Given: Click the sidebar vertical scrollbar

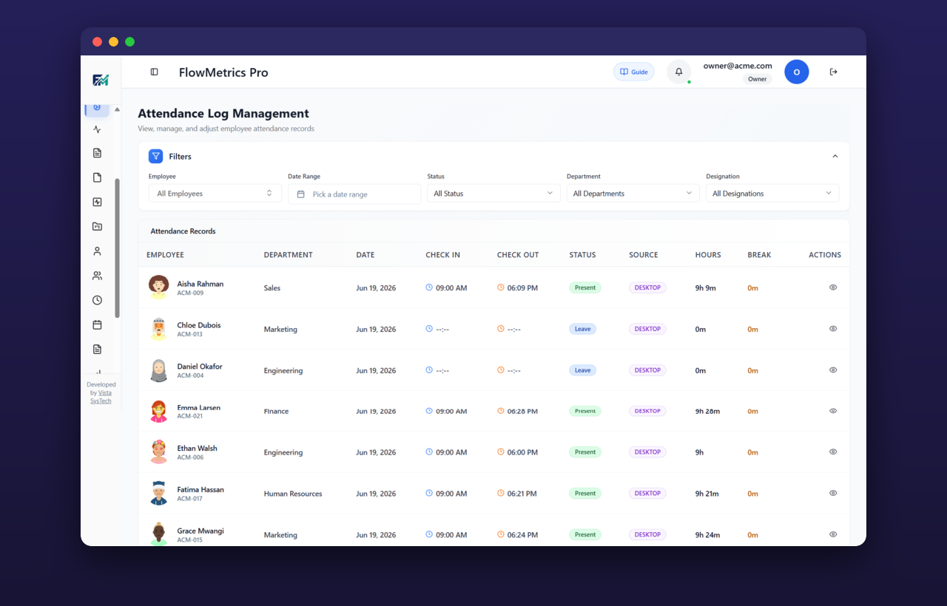Looking at the screenshot, I should point(117,248).
